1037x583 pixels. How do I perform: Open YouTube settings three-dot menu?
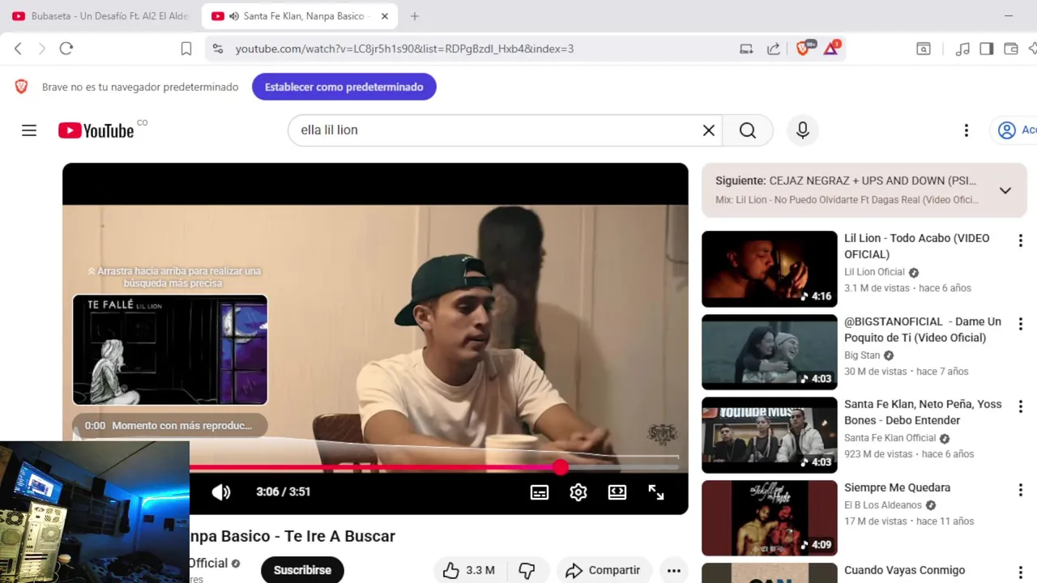point(966,130)
